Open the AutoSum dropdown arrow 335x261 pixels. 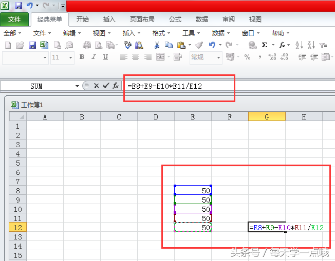(x=273, y=45)
